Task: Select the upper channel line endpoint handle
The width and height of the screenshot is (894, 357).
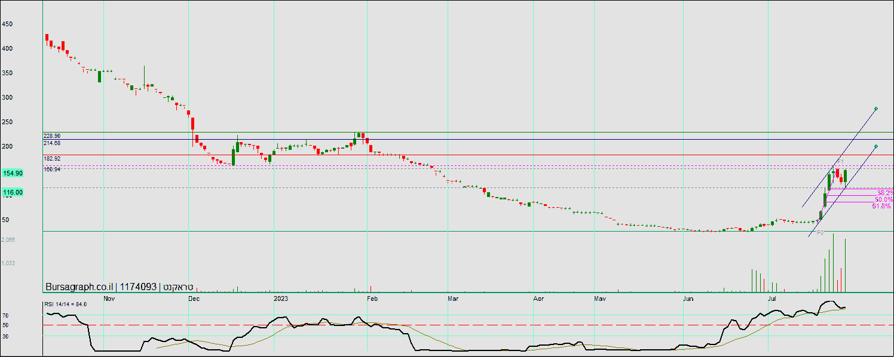Action: (875, 109)
